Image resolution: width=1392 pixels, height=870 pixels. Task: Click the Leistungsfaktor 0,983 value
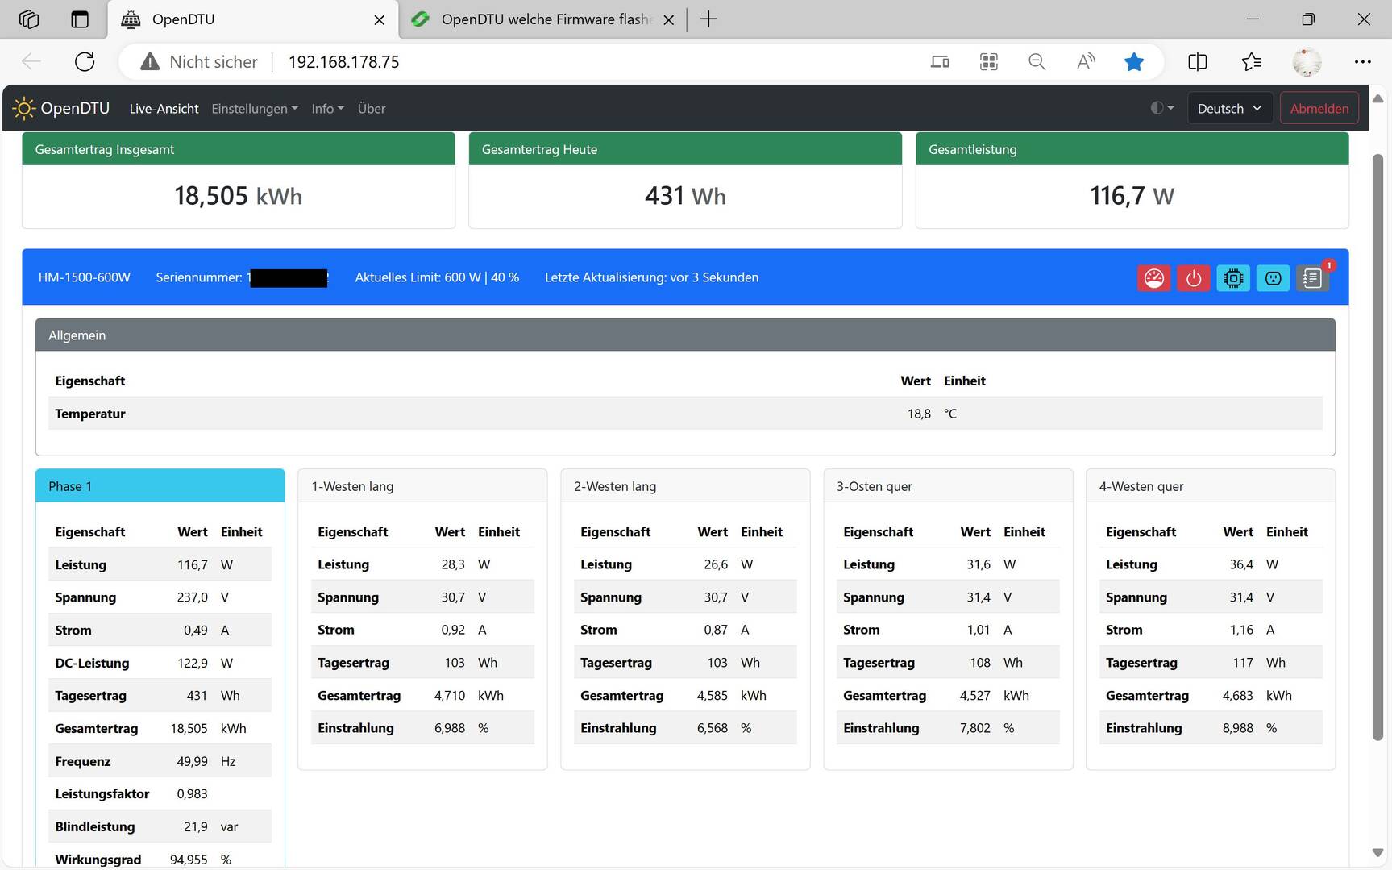(x=192, y=794)
